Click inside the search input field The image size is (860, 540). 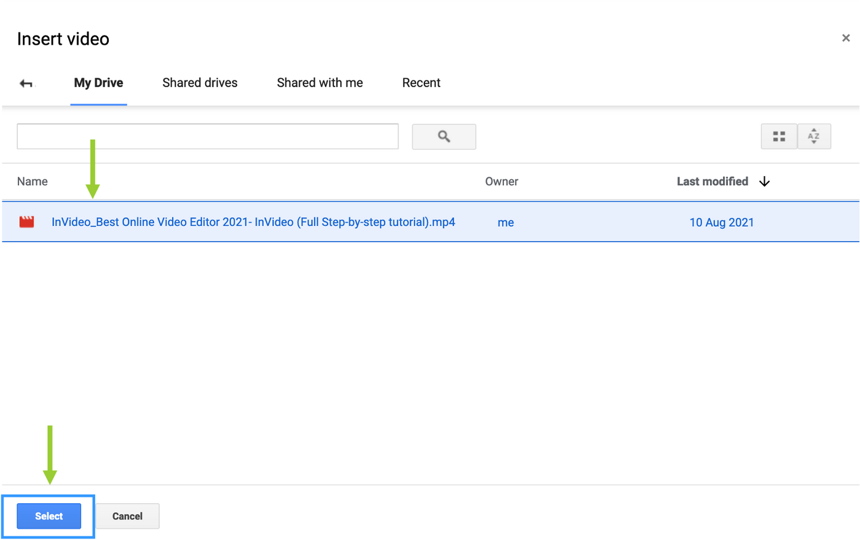coord(207,136)
